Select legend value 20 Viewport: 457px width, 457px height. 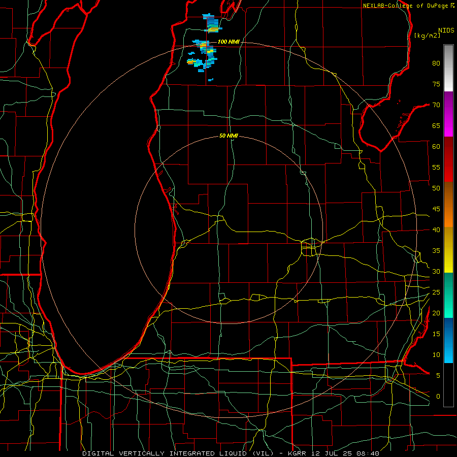436,313
